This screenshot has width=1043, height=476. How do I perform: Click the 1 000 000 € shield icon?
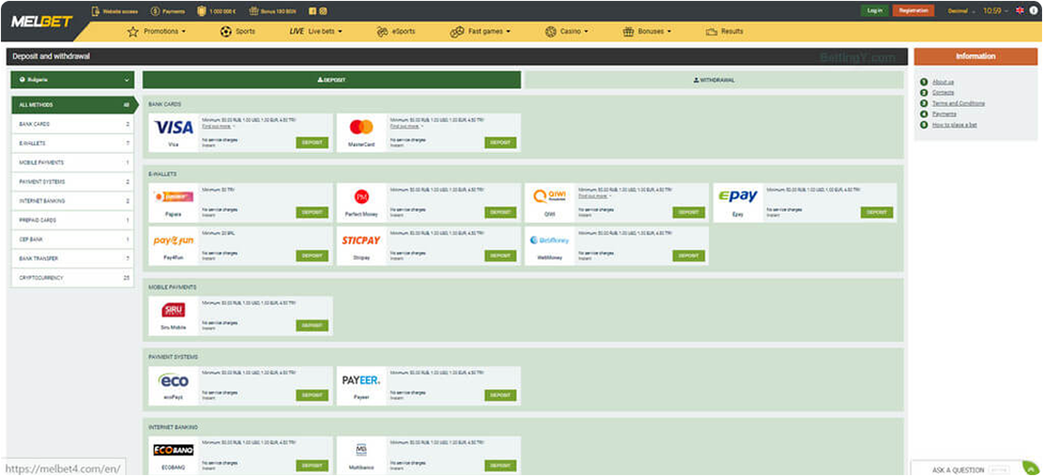point(202,11)
